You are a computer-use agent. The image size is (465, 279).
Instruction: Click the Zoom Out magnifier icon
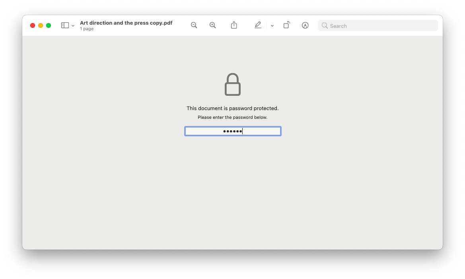pyautogui.click(x=194, y=25)
